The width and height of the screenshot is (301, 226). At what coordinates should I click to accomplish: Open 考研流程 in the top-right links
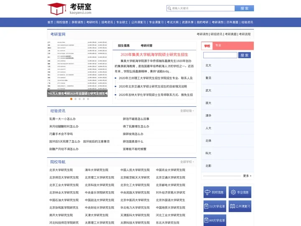tap(245, 34)
